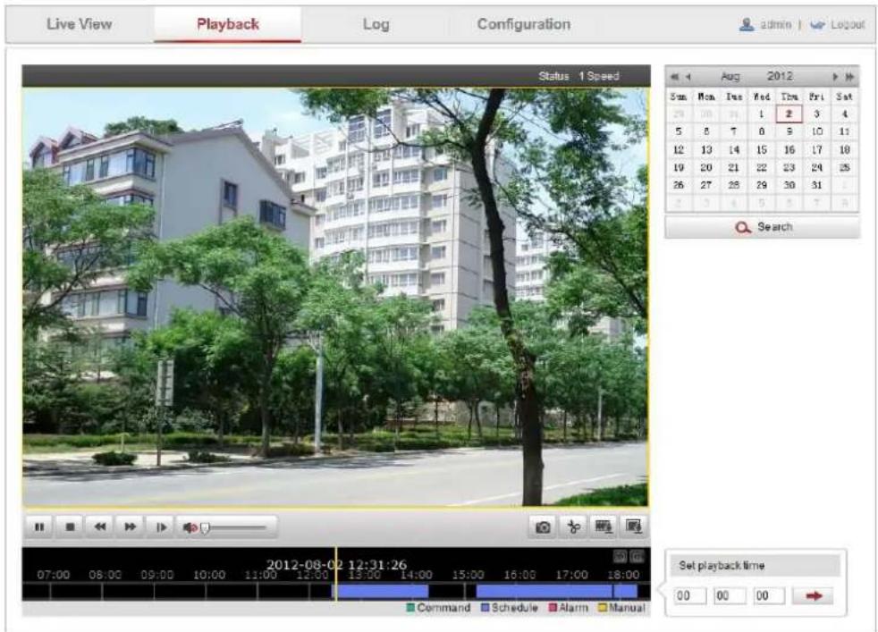This screenshot has height=632, width=878.
Task: Select August 12 on calendar
Action: (x=679, y=149)
